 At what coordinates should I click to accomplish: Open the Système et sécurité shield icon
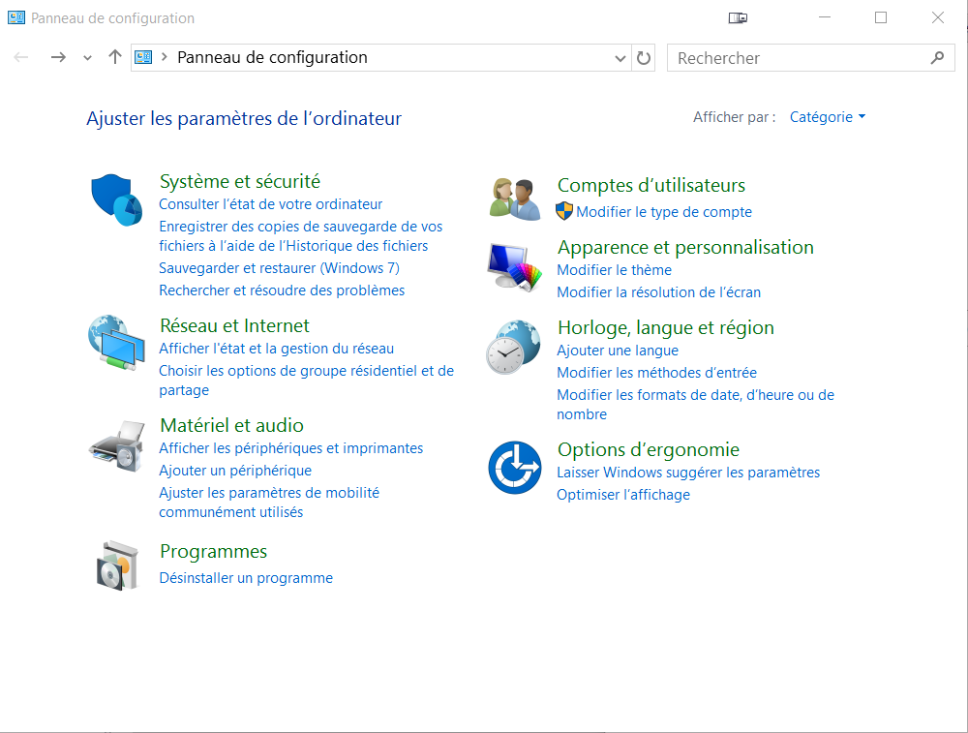(117, 200)
